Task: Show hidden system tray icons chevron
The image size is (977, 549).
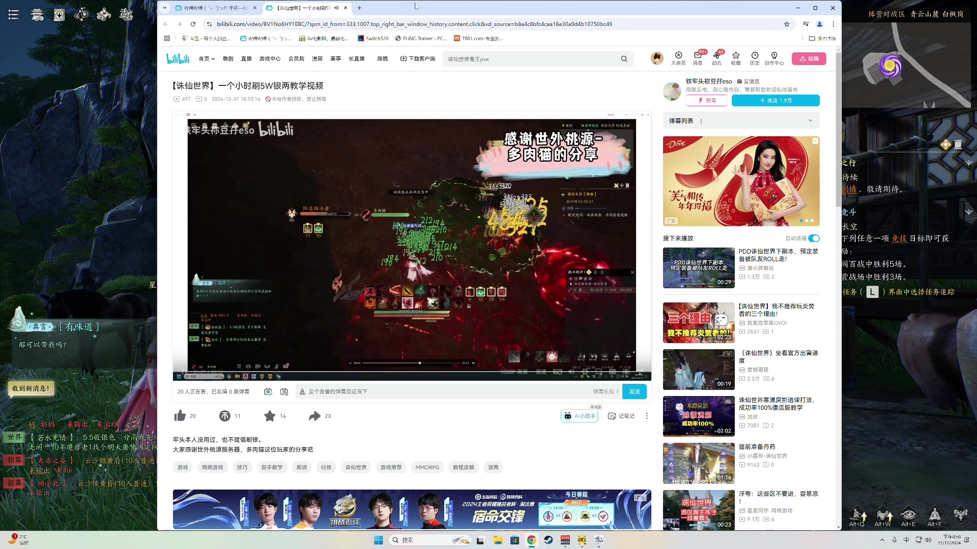Action: pyautogui.click(x=882, y=540)
